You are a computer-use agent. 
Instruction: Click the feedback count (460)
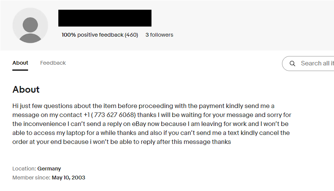pyautogui.click(x=131, y=35)
